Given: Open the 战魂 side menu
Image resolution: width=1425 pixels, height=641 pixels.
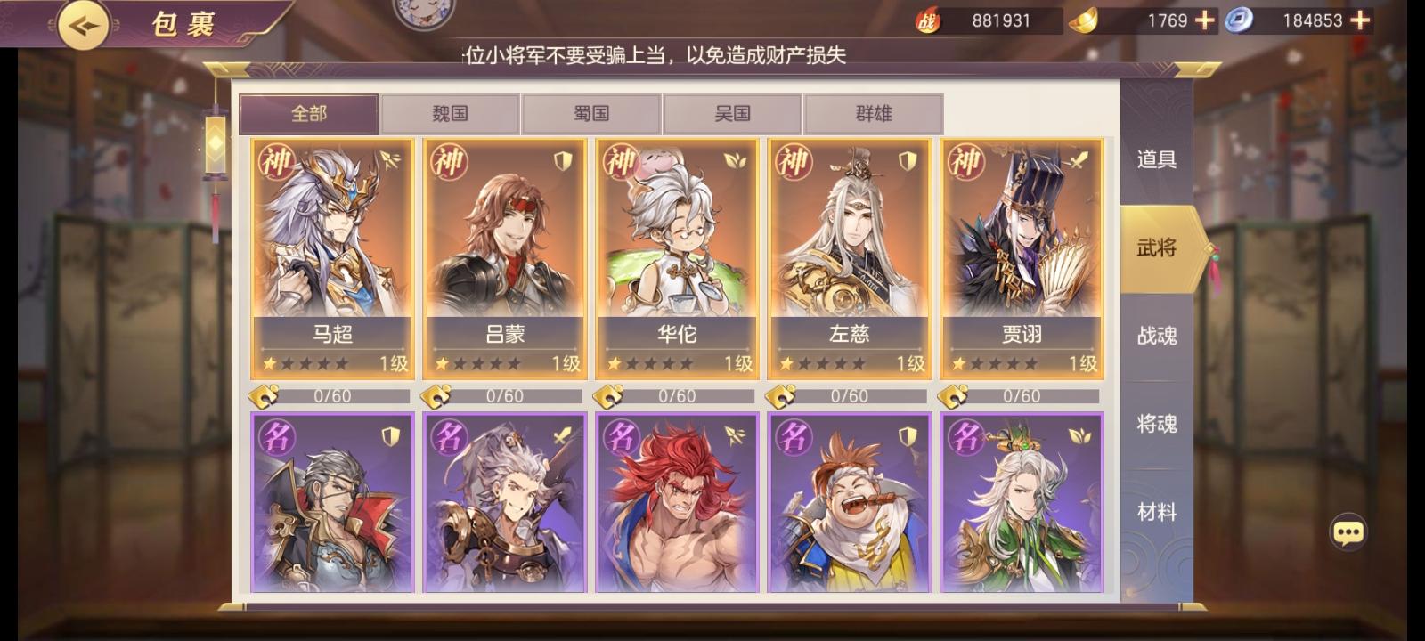Looking at the screenshot, I should coord(1157,337).
